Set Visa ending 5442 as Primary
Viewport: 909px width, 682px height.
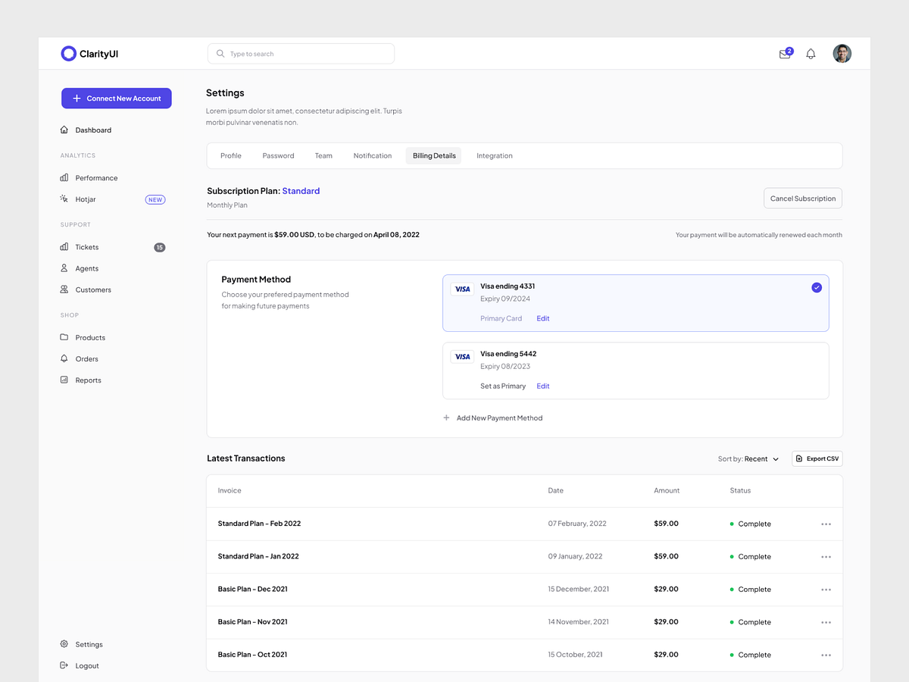coord(503,386)
